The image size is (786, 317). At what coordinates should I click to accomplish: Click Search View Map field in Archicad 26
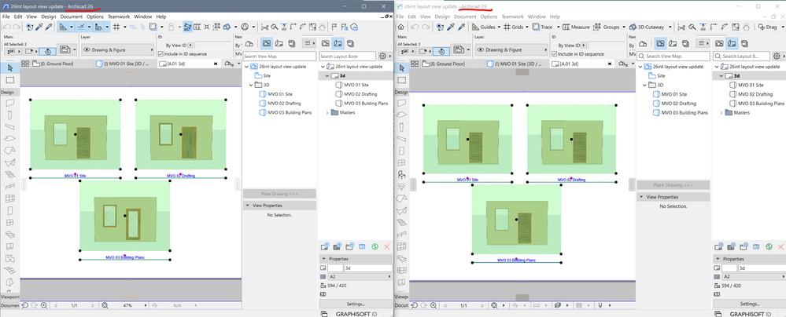[x=280, y=56]
